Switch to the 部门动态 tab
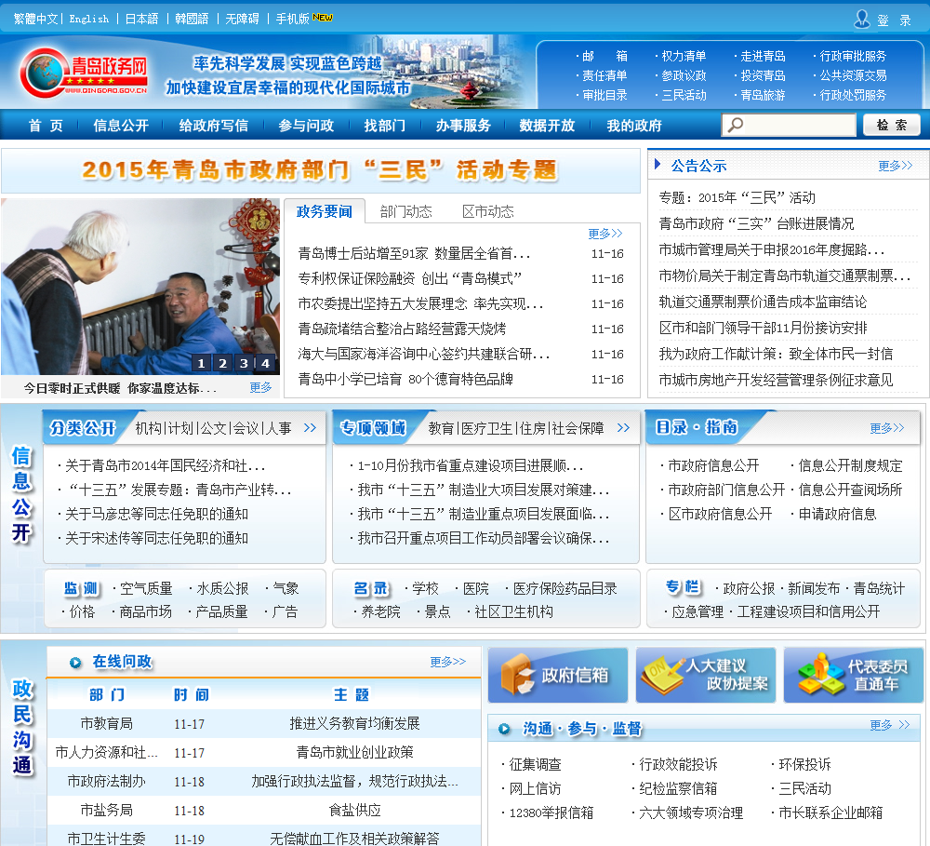 (406, 211)
